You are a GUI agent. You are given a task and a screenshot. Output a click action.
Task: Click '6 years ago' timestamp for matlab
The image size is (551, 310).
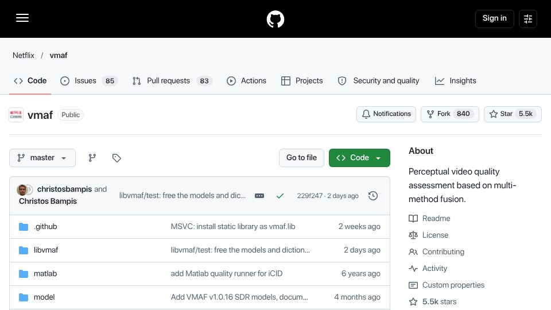[x=361, y=274]
